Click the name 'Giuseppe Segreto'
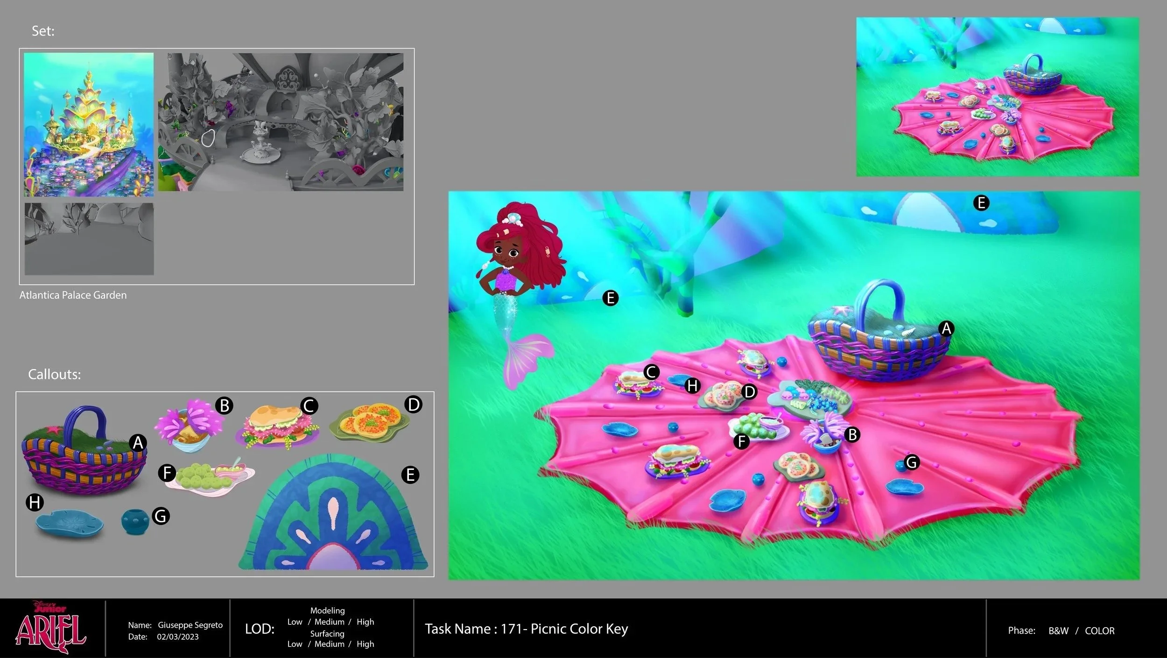The width and height of the screenshot is (1167, 658). (x=190, y=625)
